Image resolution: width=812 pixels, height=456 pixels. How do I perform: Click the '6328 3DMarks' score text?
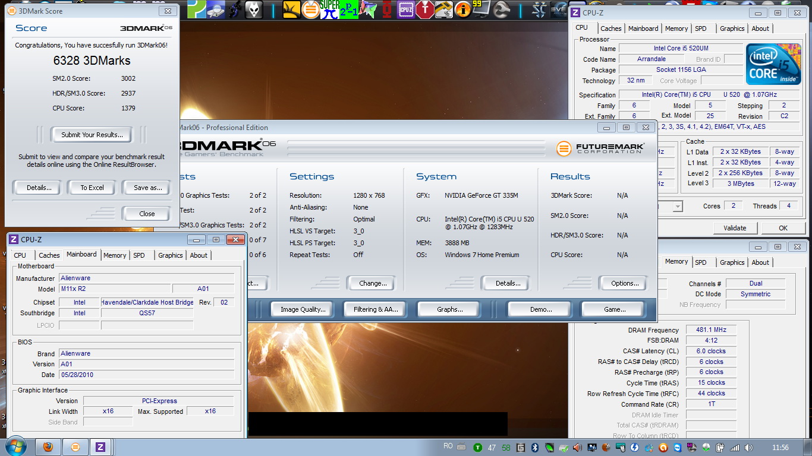click(x=92, y=61)
